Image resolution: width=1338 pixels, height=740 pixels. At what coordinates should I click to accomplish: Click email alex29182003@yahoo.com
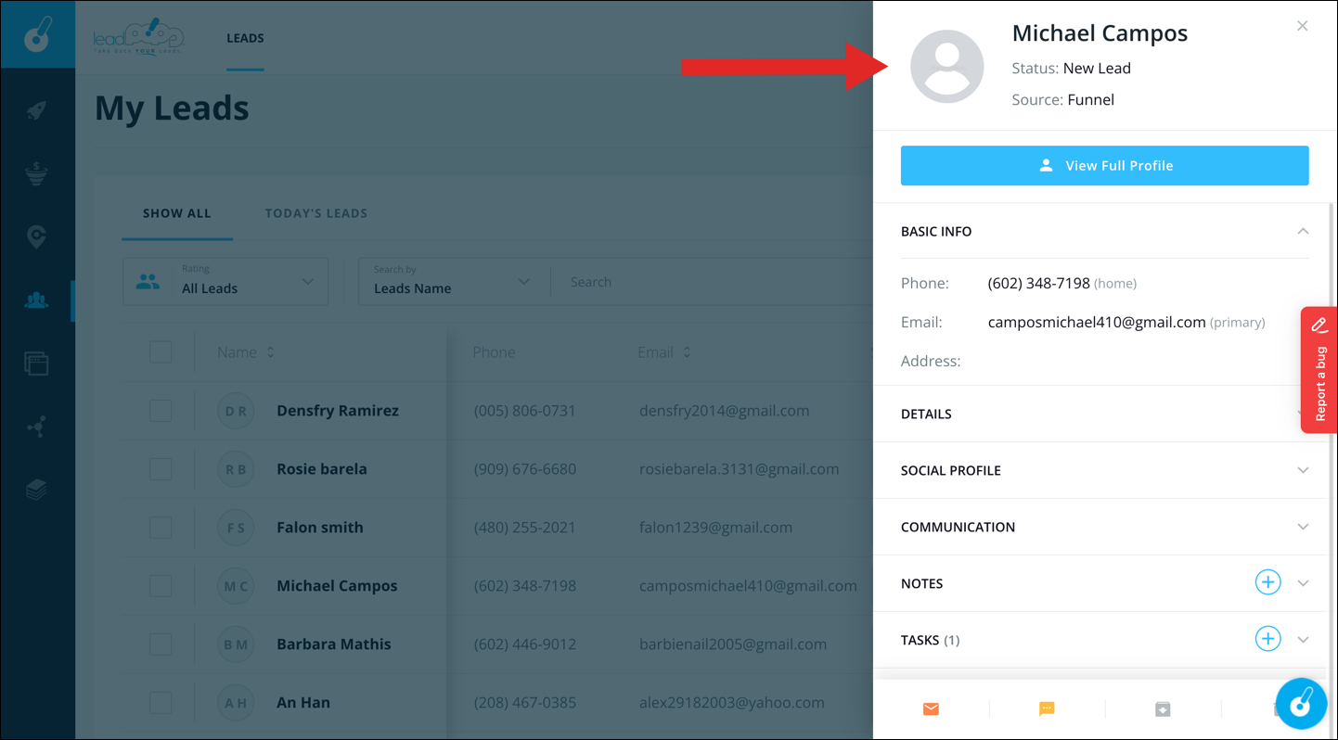[732, 702]
